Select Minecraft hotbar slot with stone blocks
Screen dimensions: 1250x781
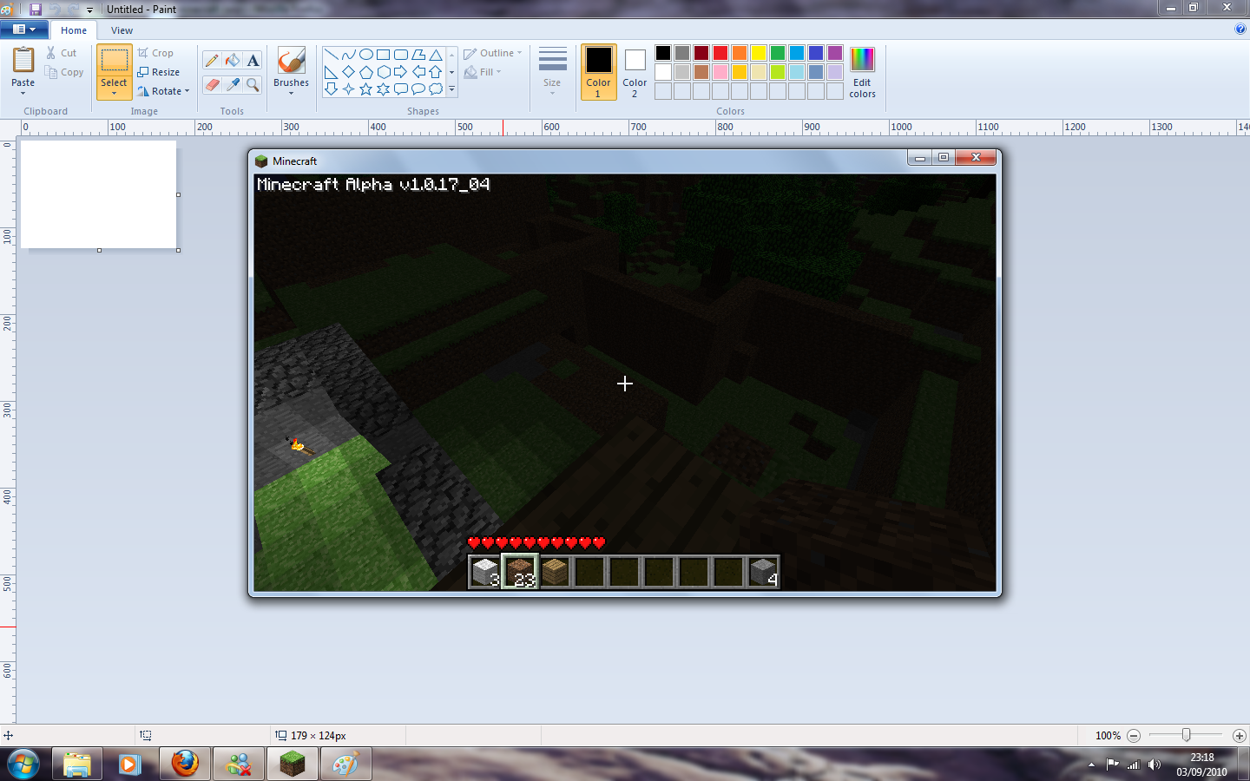tap(485, 572)
